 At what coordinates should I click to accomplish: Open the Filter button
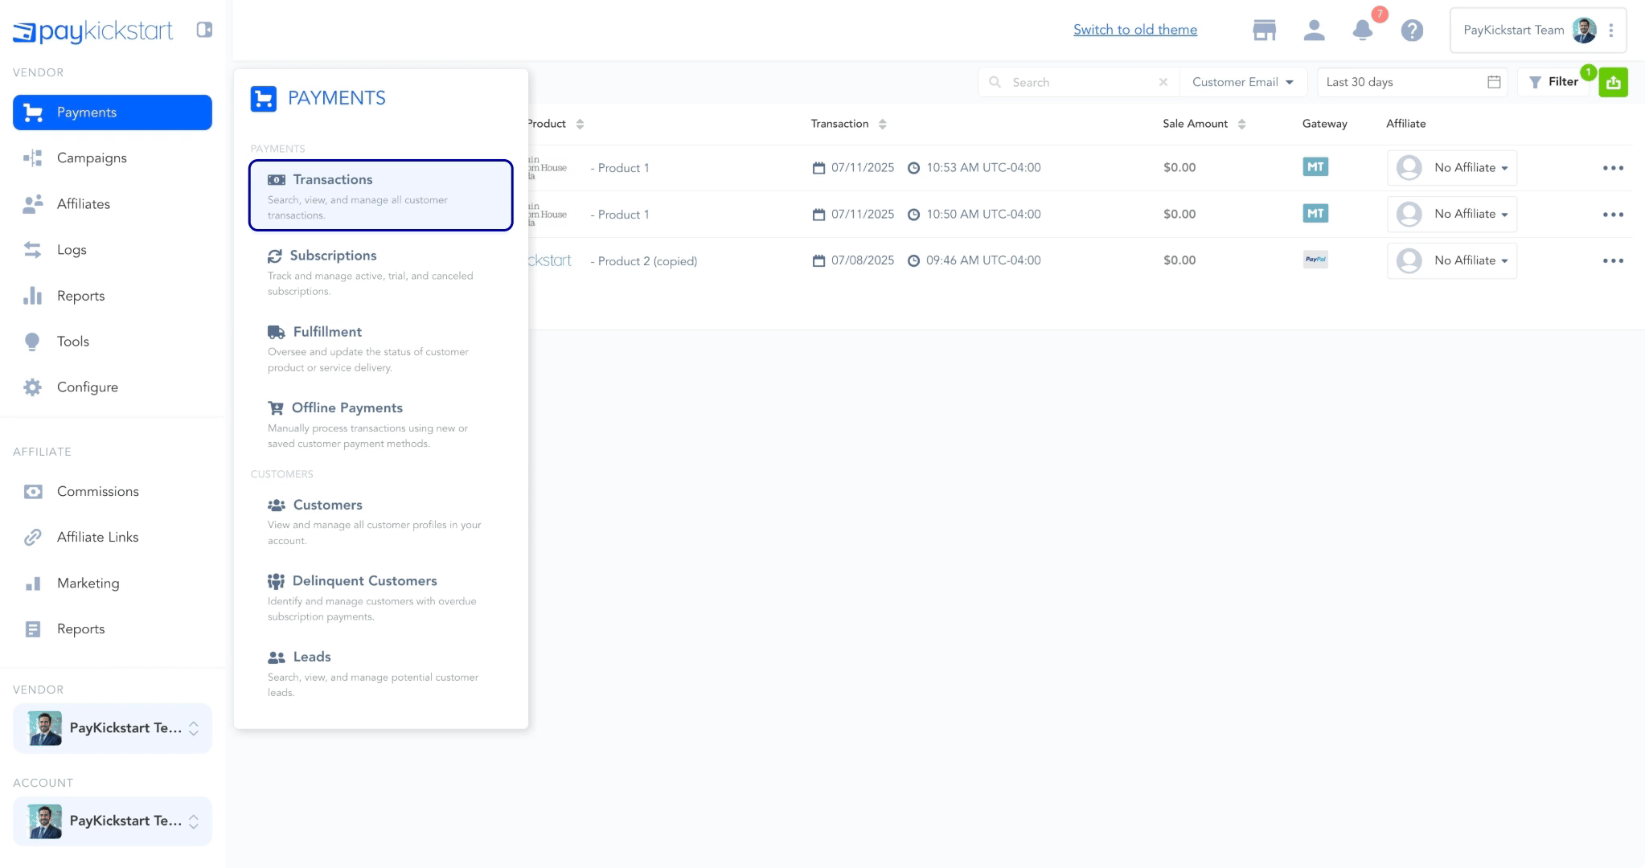[x=1553, y=82]
